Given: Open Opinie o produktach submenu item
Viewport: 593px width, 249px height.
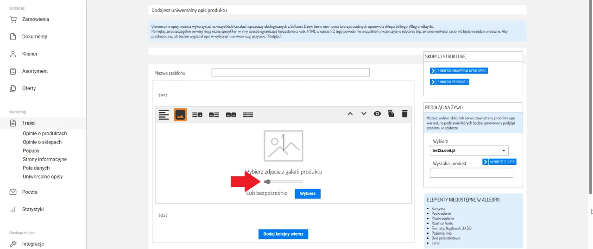Looking at the screenshot, I should [x=44, y=133].
